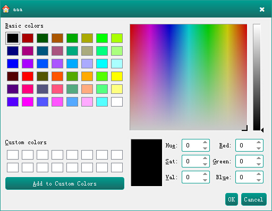This screenshot has height=211, width=272.
Task: Close the aaa color dialog
Action: click(x=262, y=10)
